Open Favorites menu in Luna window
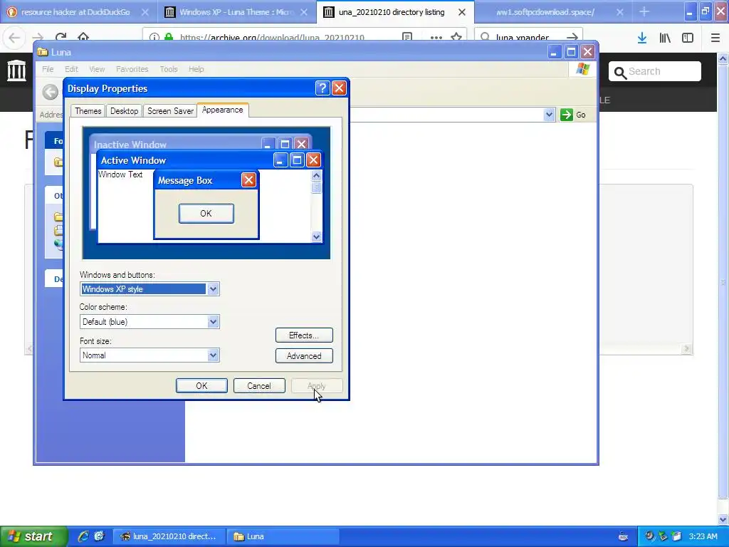 132,69
